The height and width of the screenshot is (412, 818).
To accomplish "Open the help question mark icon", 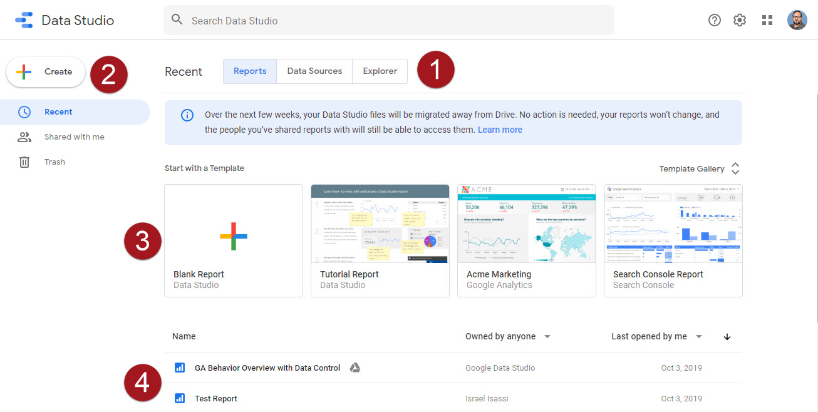I will tap(715, 20).
